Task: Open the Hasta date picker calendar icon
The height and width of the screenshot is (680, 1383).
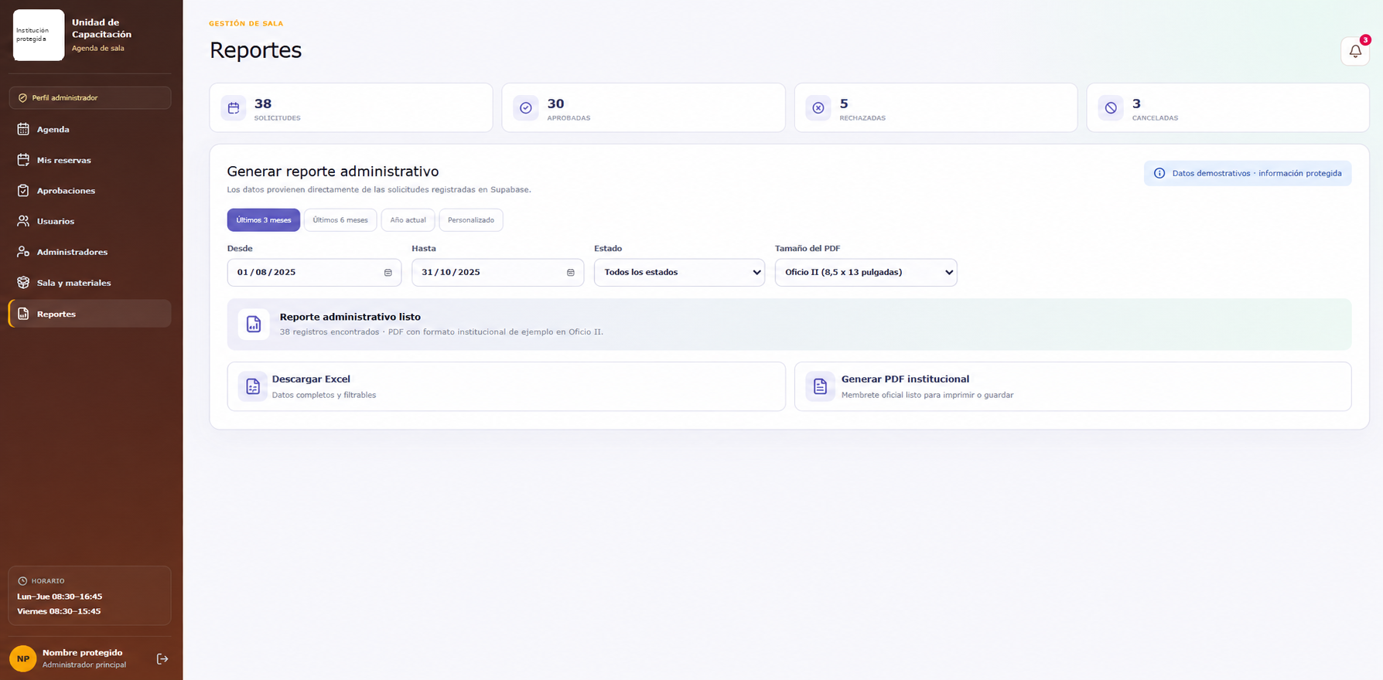Action: [571, 273]
